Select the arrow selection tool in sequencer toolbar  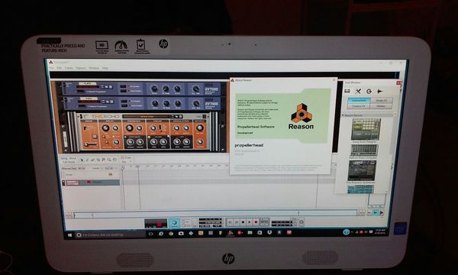click(82, 160)
